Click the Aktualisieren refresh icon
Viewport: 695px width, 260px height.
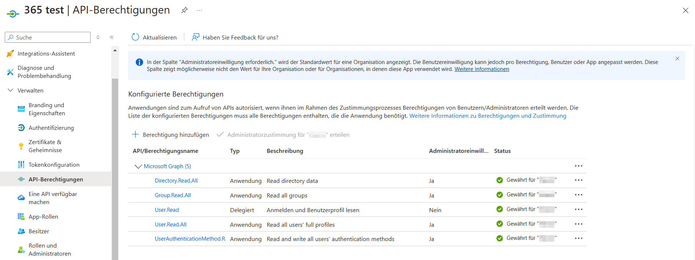pos(135,37)
